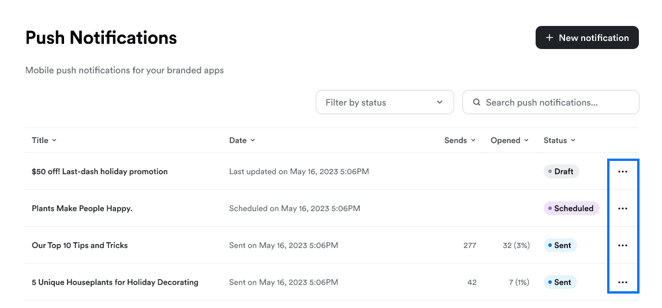Open the three-dot menu for 5 Unique Houseplants row
Screen dimensions: 662x308
[622, 282]
